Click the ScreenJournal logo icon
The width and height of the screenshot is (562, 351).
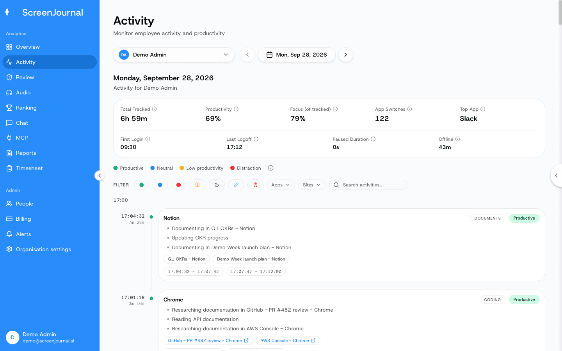7,12
